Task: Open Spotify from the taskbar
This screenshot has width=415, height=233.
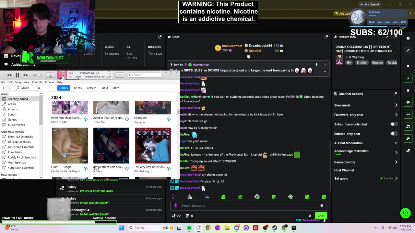Action: pyautogui.click(x=189, y=228)
